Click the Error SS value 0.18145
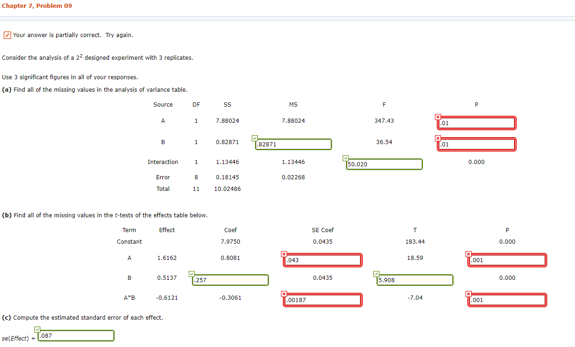 pos(227,177)
